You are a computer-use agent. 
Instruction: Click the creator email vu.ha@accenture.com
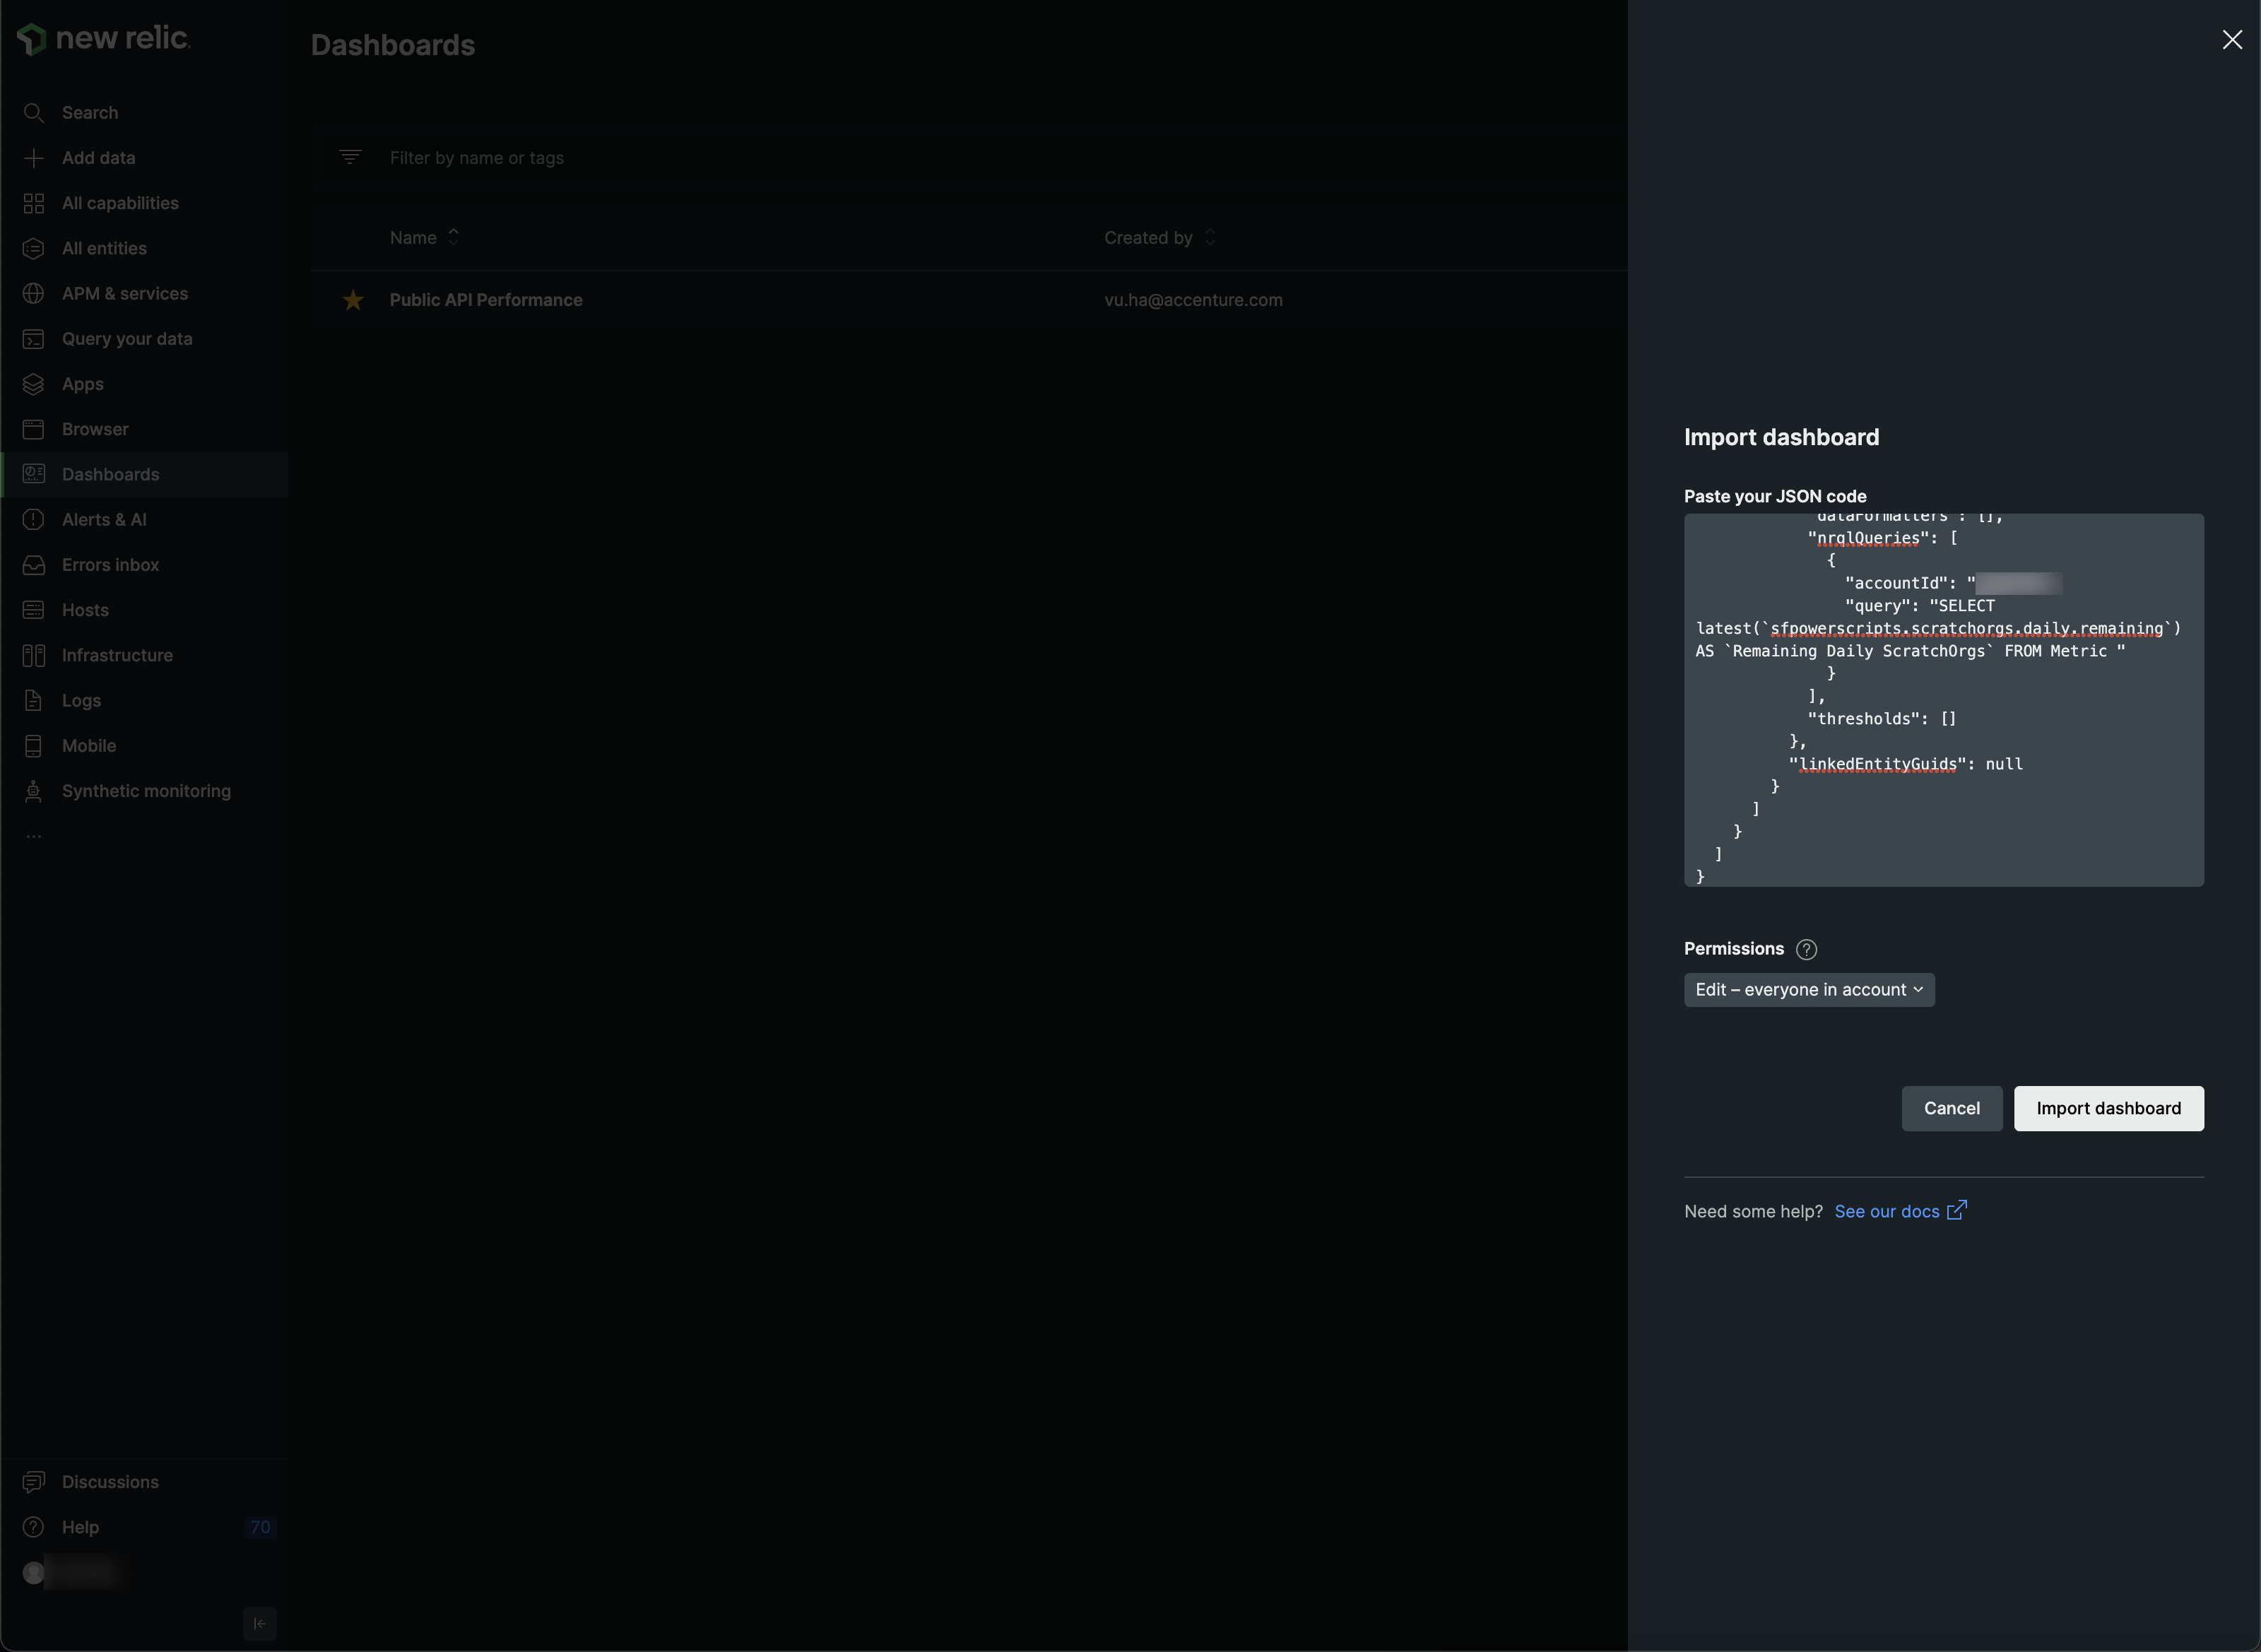tap(1193, 300)
